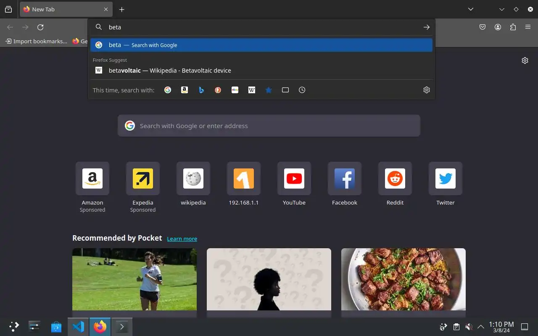Open new tab personalize gear icon
The height and width of the screenshot is (336, 538).
pos(525,60)
